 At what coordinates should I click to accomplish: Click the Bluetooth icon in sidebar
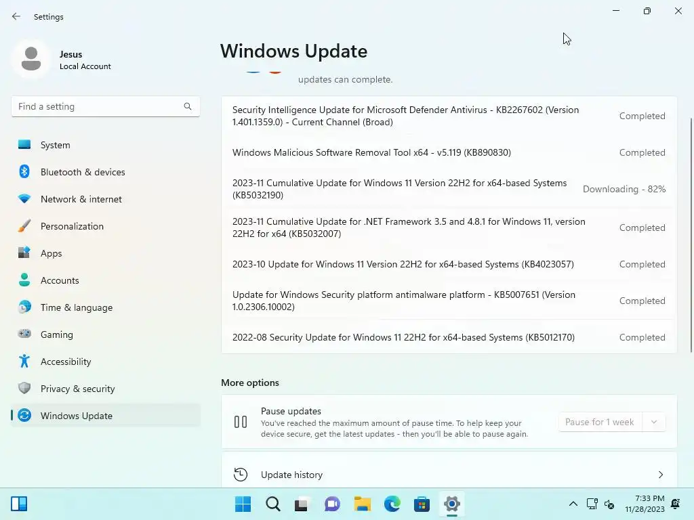click(24, 171)
